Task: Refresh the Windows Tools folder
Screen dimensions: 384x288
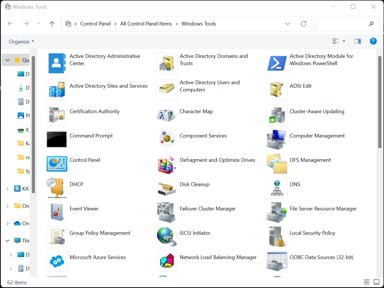Action: click(x=304, y=24)
